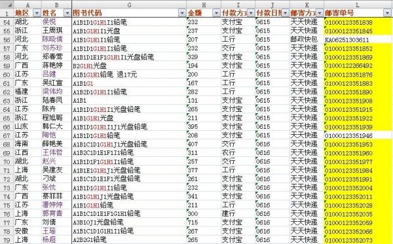The height and width of the screenshot is (244, 393).
Task: Open the 付款方式 column filter dropdown
Action: [251, 13]
